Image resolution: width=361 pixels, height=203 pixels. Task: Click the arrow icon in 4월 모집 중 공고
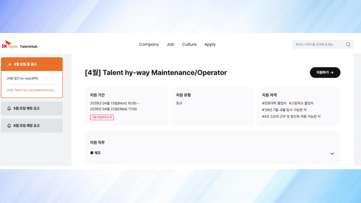coord(9,64)
